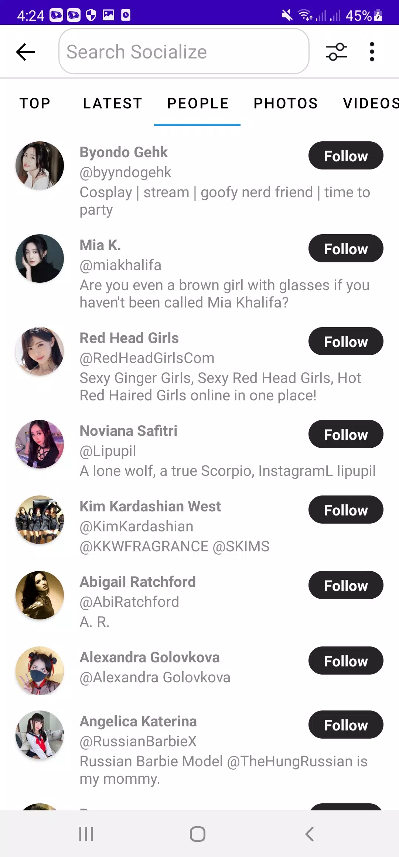Follow Noviana Safitri

[x=346, y=434]
